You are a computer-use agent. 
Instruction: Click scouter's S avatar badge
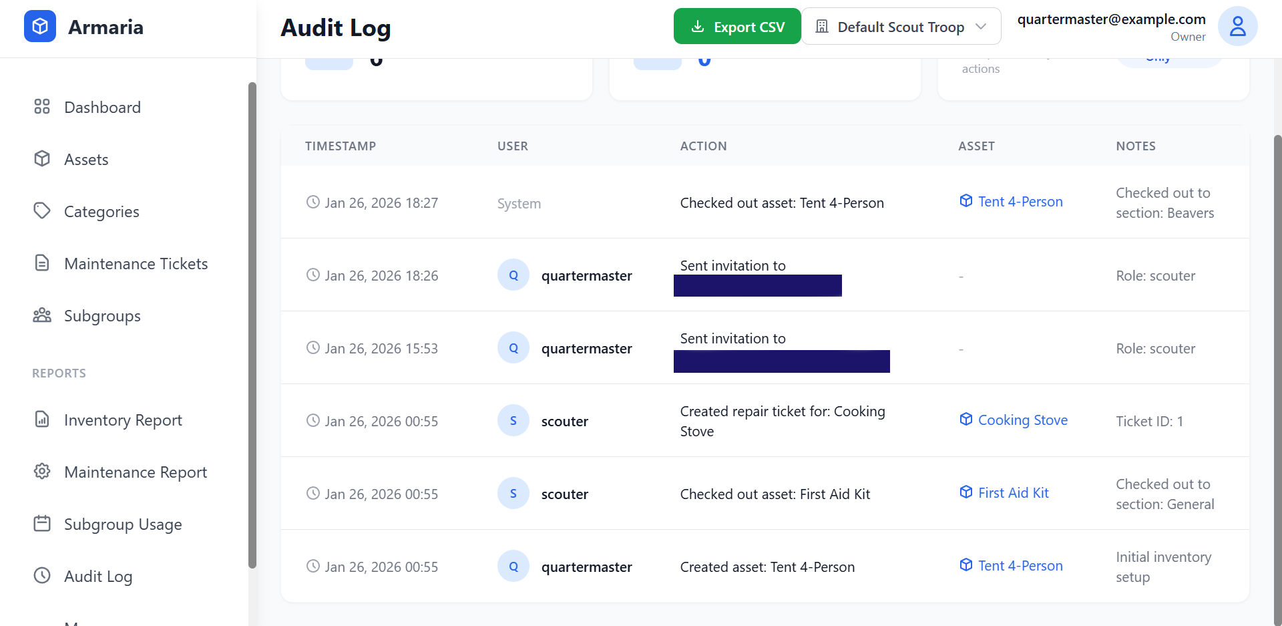click(513, 420)
